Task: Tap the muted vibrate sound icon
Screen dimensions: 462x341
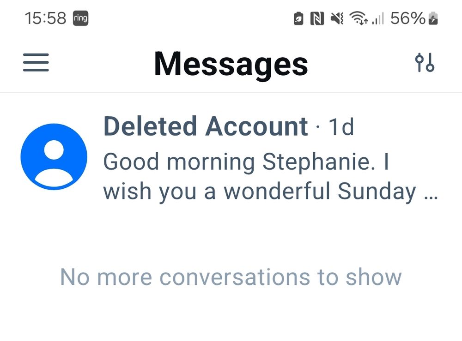Action: pos(337,18)
